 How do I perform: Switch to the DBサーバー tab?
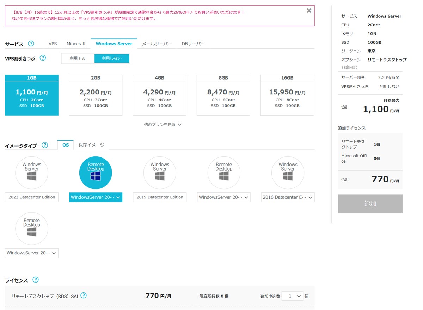coord(193,44)
